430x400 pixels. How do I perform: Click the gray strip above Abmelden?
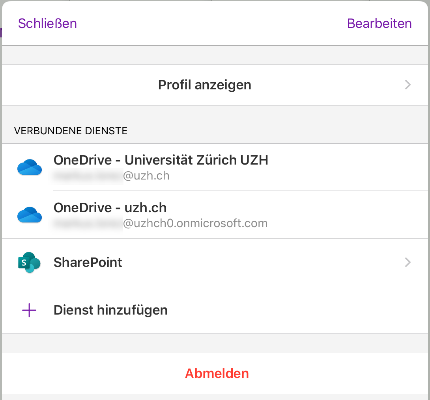tap(215, 343)
